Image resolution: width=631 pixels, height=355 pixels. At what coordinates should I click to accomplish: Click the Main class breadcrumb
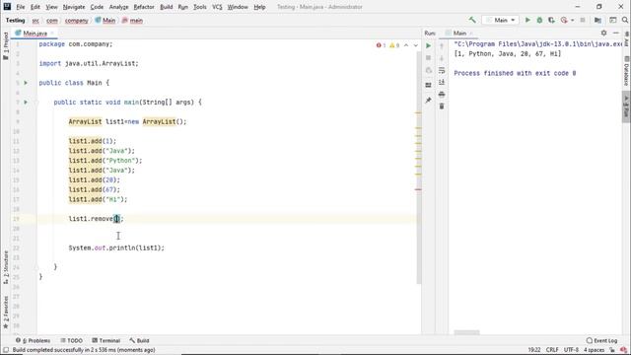105,21
